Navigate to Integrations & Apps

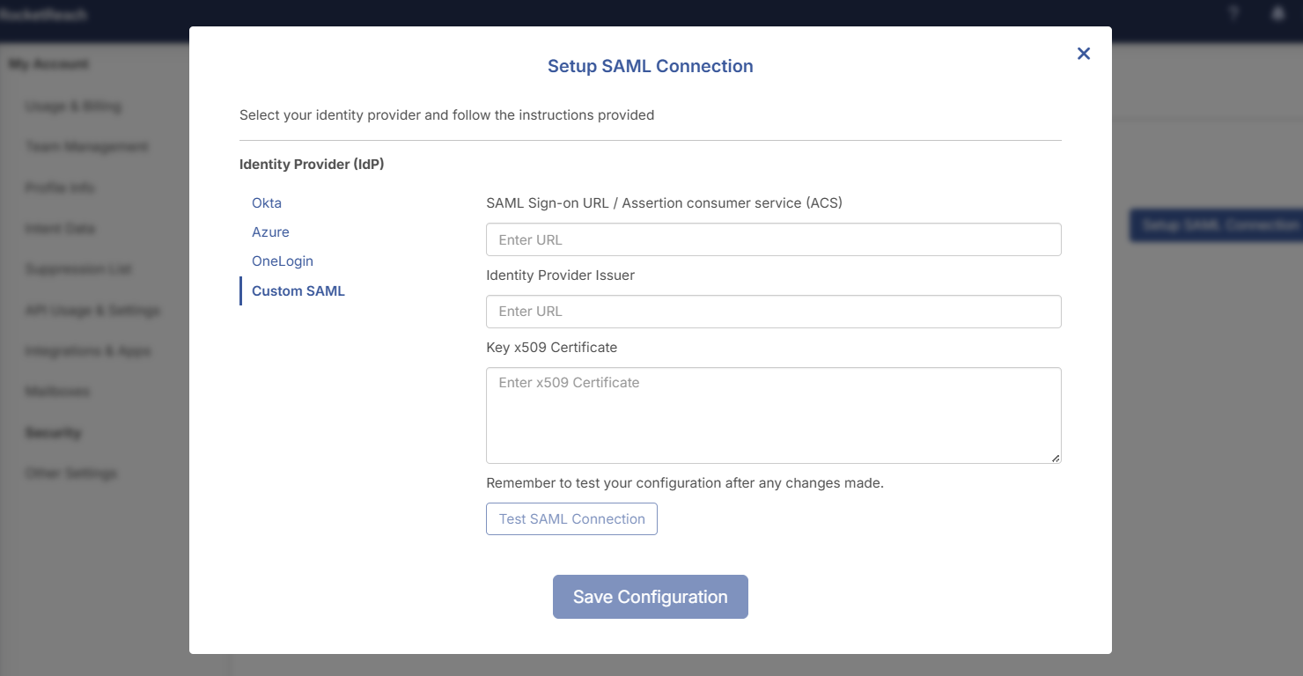point(87,350)
